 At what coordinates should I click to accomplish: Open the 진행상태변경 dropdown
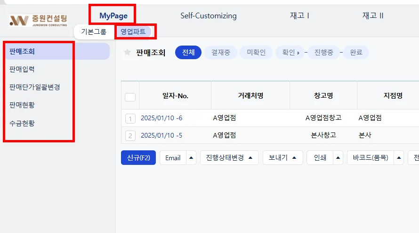coord(229,157)
